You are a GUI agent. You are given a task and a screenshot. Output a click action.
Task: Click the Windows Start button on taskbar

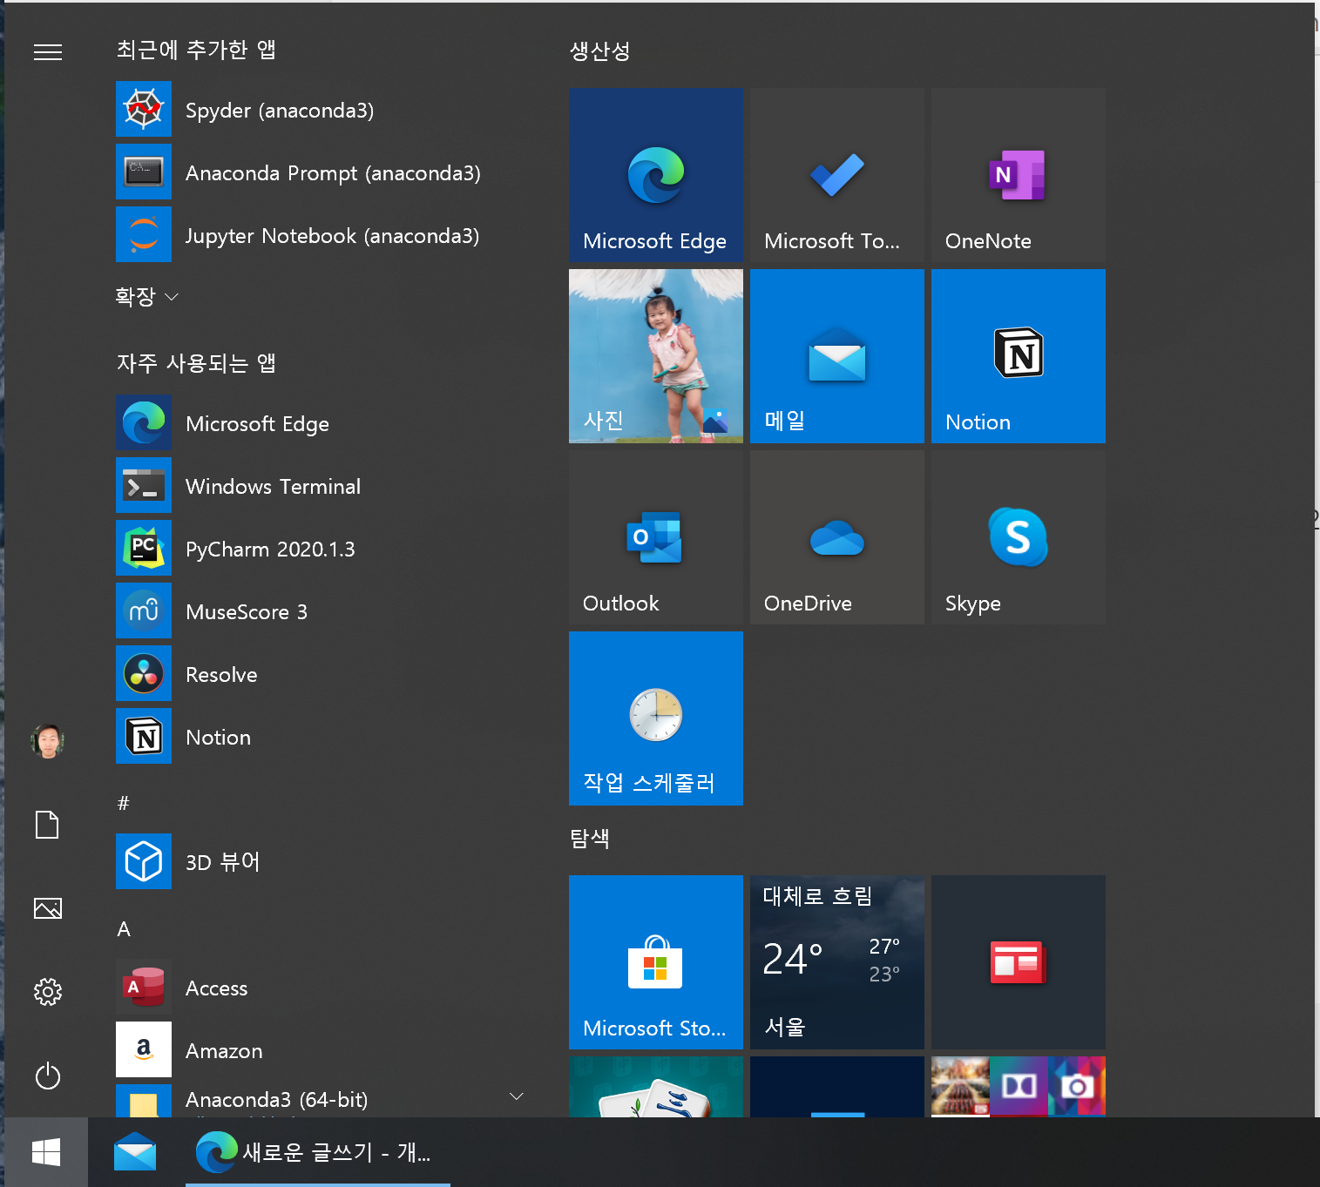[x=46, y=1152]
